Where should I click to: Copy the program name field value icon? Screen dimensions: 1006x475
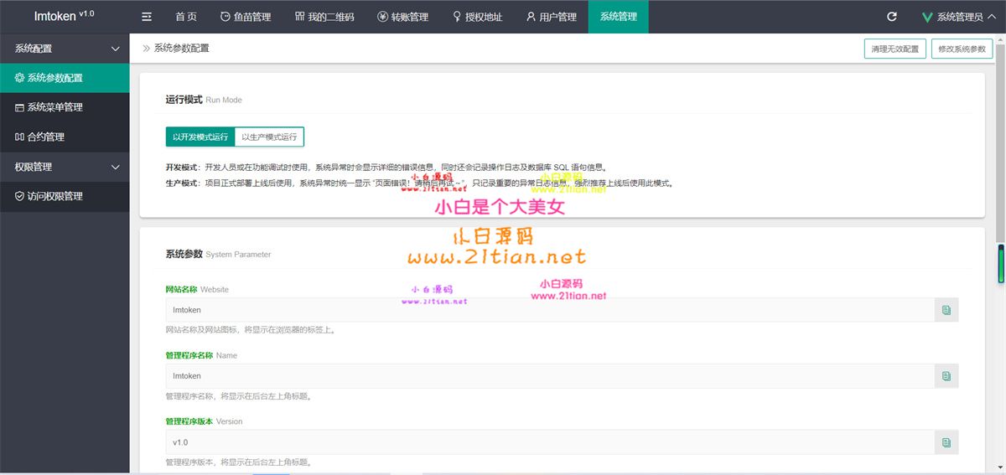(946, 376)
